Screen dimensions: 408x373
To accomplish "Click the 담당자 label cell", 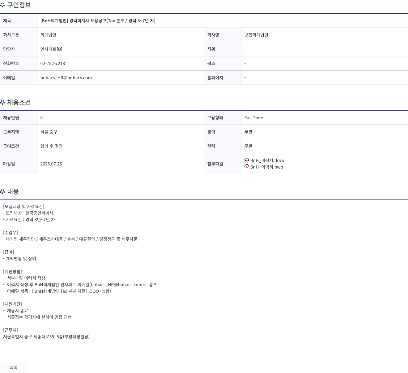I will click(x=19, y=49).
